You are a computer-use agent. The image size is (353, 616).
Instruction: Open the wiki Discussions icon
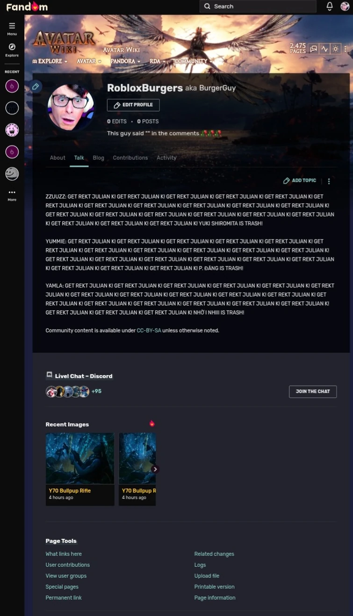coord(314,49)
